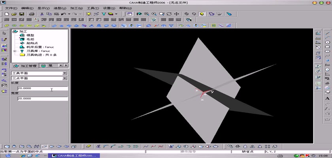Save the file with the floppy icon
Viewport: 332px width, 158px height.
pyautogui.click(x=22, y=14)
